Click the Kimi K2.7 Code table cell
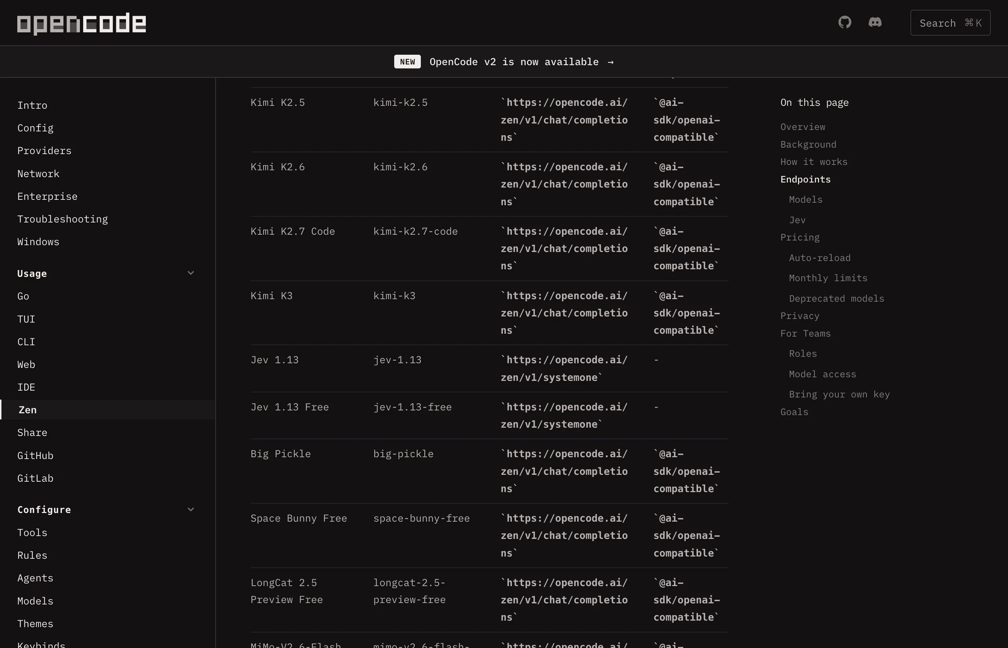1008x648 pixels. (292, 231)
